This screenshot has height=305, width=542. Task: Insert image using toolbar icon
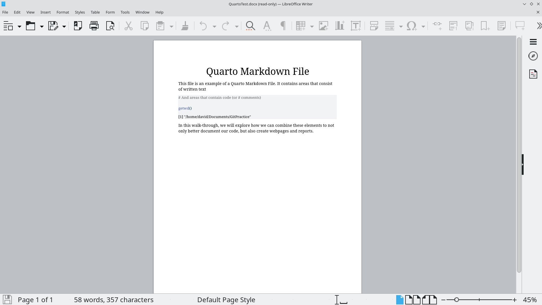coord(323,26)
